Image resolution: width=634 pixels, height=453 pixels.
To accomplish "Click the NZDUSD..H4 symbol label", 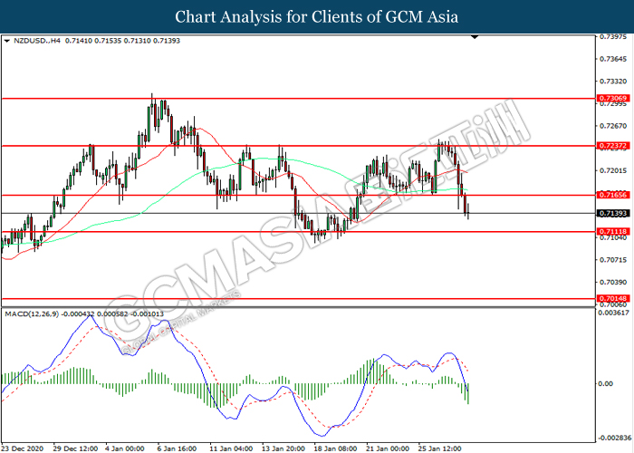I will (36, 41).
